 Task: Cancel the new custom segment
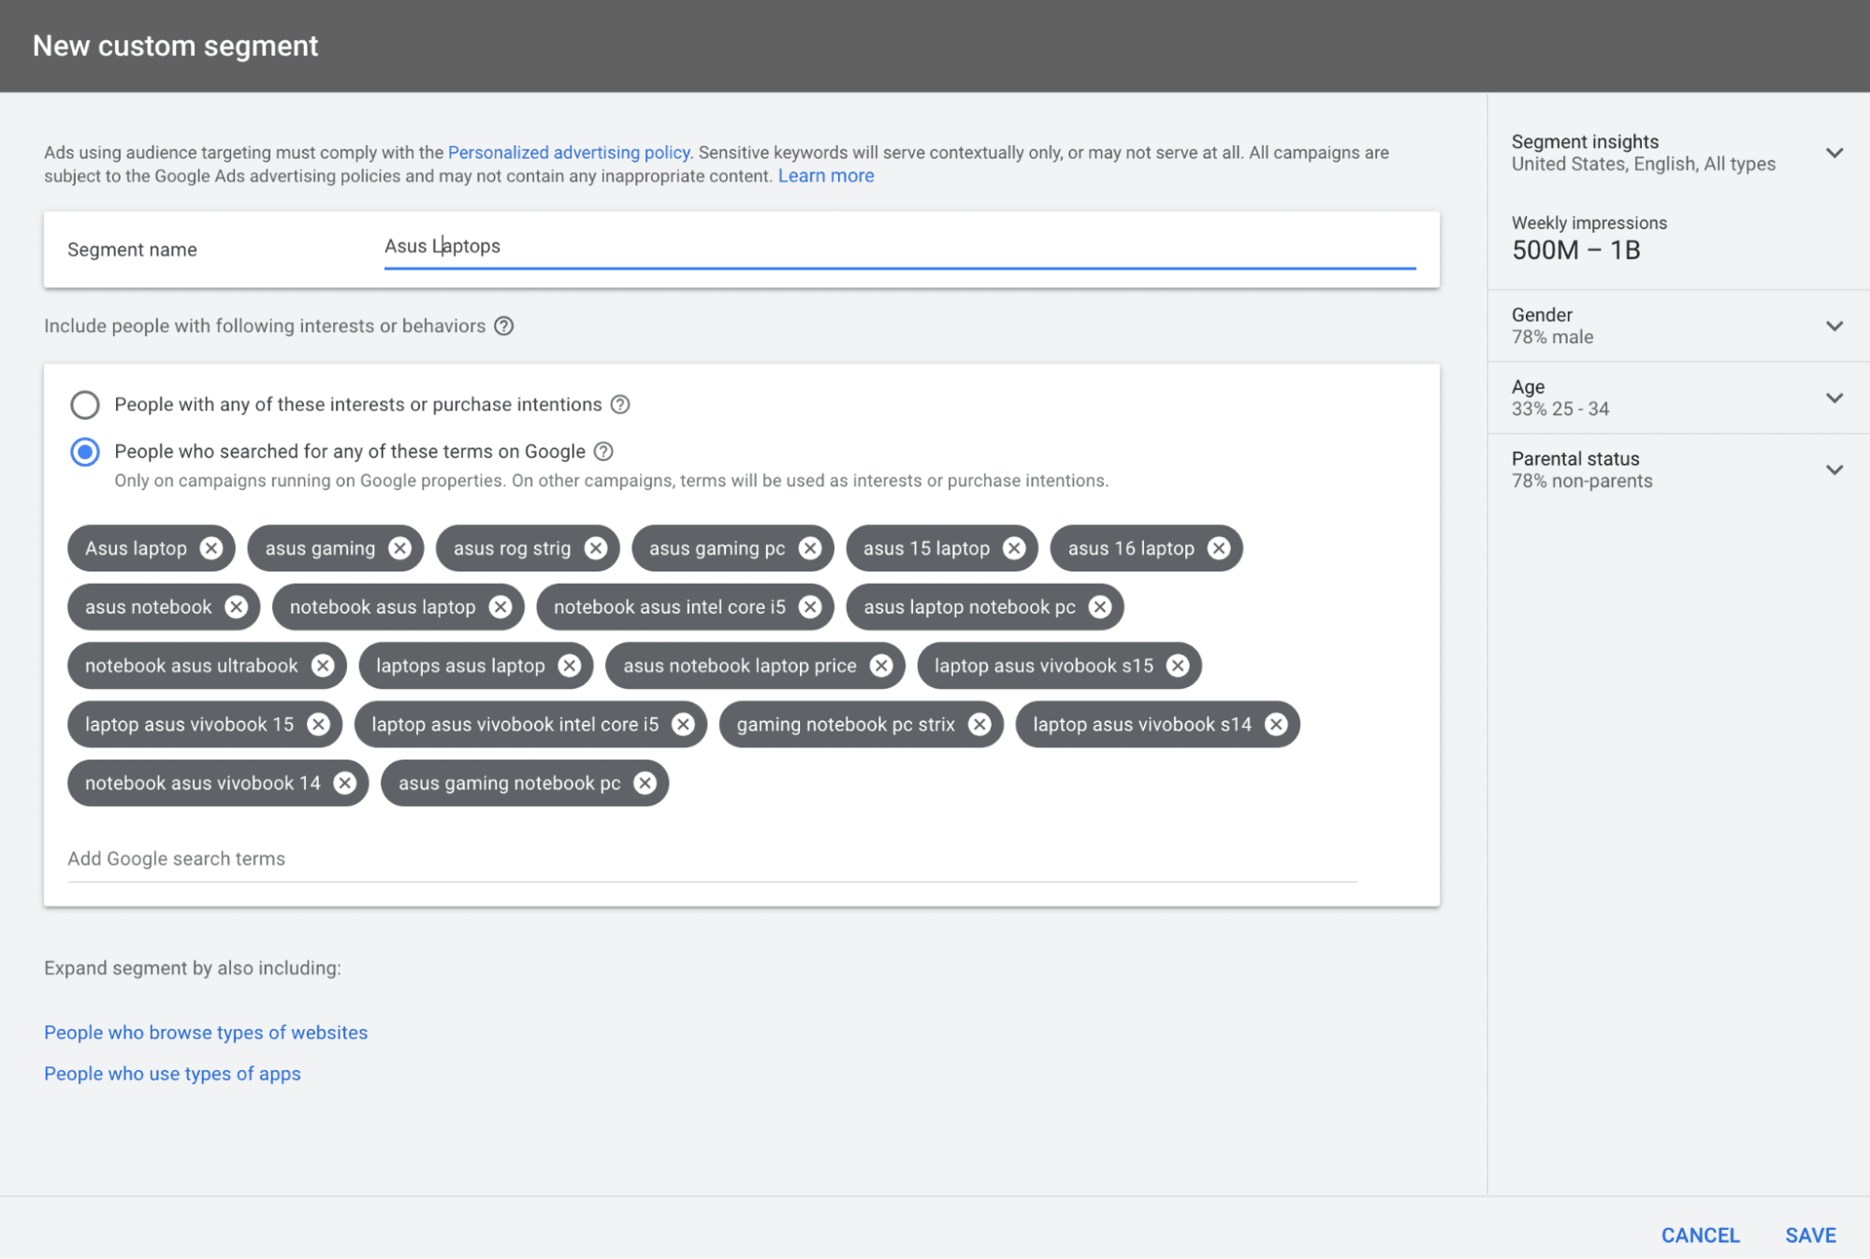(x=1701, y=1236)
